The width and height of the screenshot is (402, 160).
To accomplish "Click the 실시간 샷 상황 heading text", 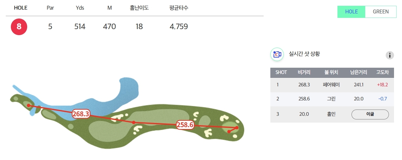I will point(304,54).
